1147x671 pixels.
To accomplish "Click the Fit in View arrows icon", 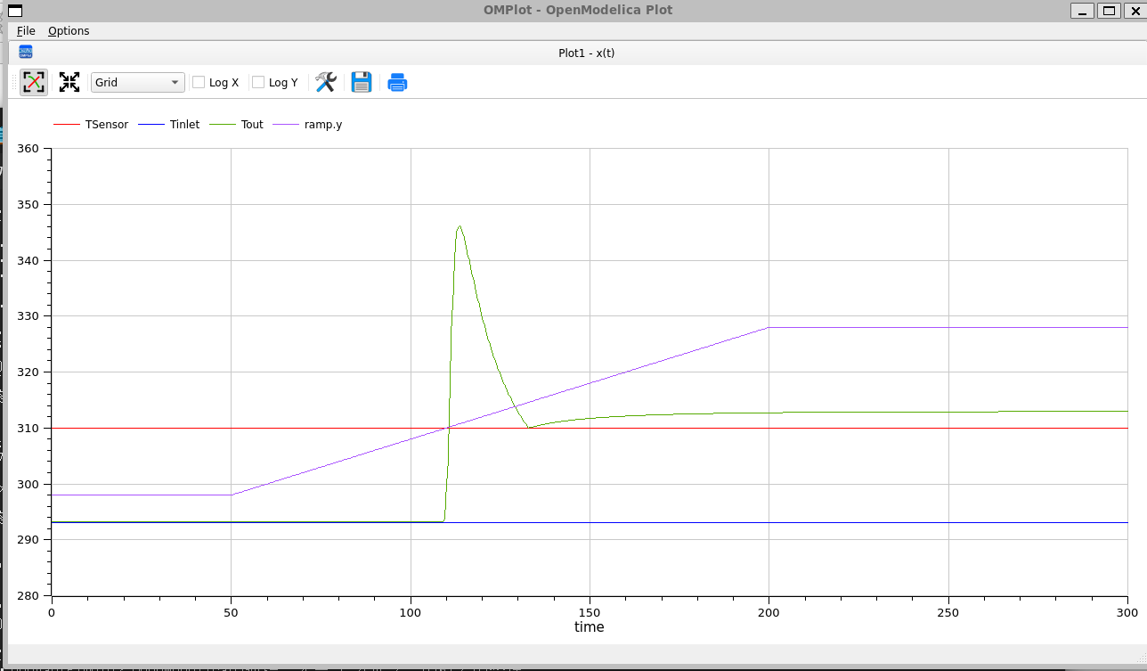I will (x=69, y=83).
